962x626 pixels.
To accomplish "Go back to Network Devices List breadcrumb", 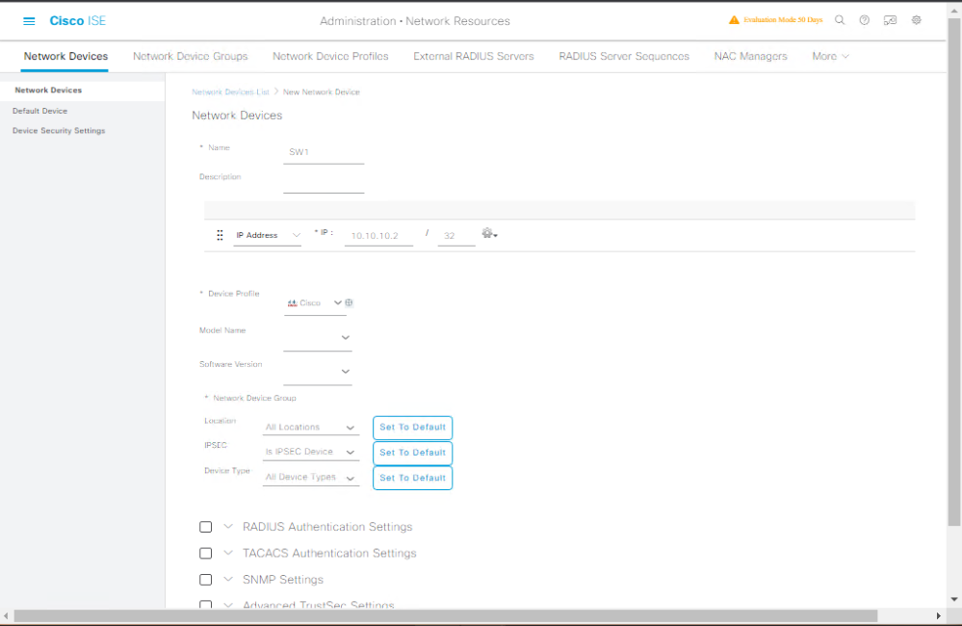I will tap(230, 92).
